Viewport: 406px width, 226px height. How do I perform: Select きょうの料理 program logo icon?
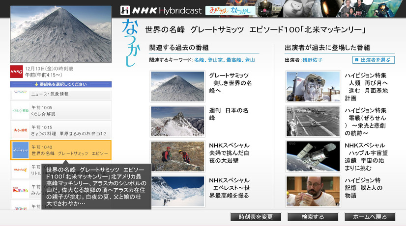coord(21,130)
